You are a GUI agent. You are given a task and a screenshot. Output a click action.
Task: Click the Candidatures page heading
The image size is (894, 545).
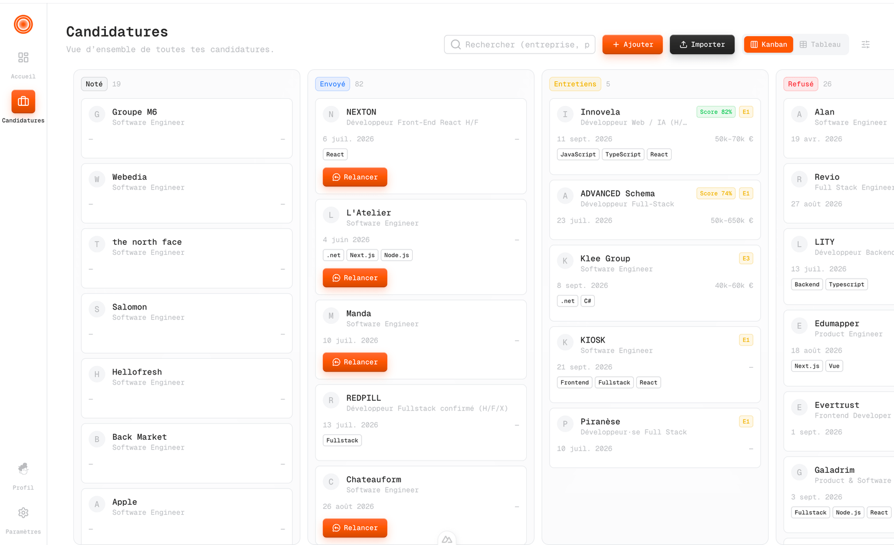[x=117, y=31]
